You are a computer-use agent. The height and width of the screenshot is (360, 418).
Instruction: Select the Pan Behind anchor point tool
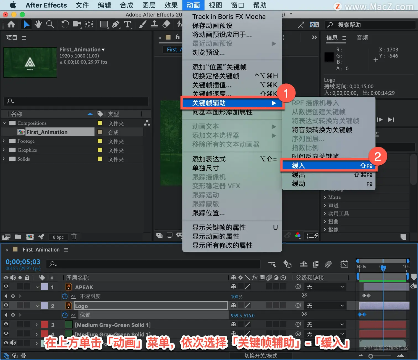click(x=89, y=25)
